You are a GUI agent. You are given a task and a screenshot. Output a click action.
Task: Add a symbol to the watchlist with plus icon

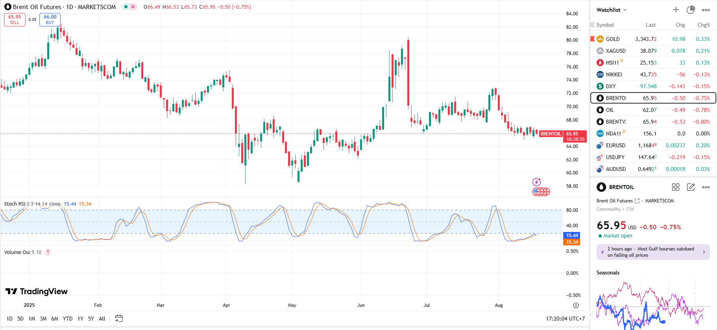point(676,10)
